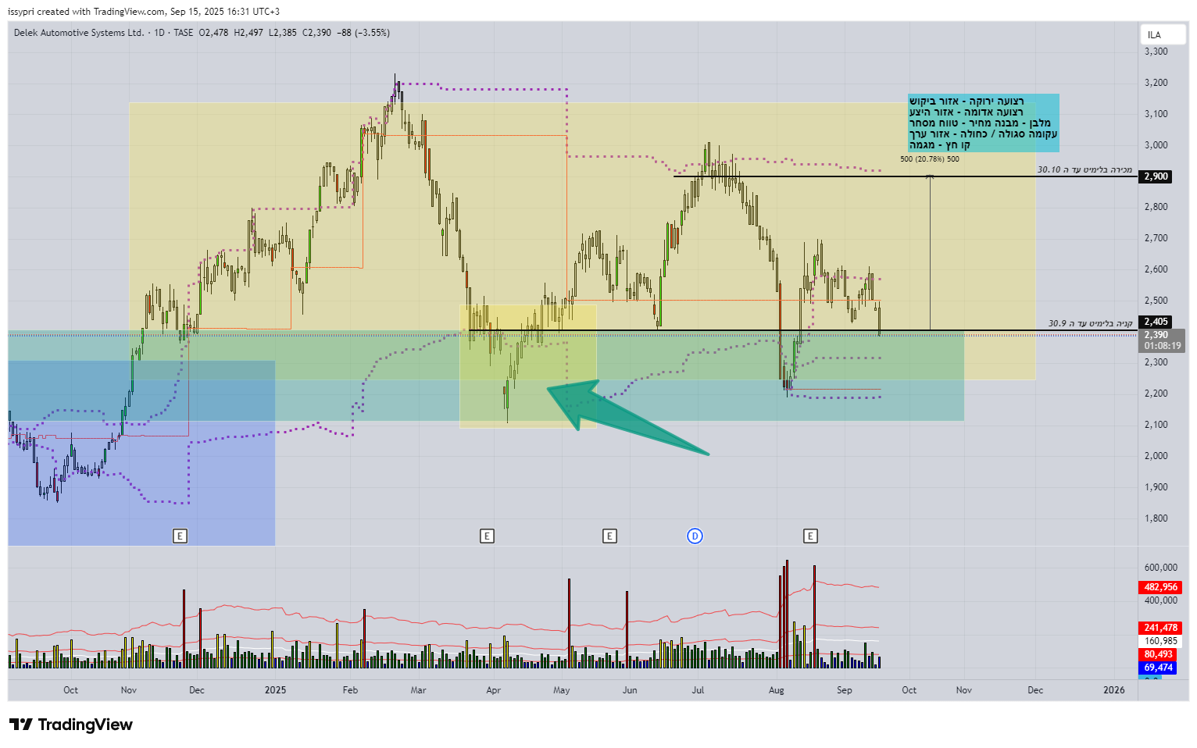This screenshot has height=748, width=1197.
Task: Click the Jul label on the time axis
Action: [698, 690]
